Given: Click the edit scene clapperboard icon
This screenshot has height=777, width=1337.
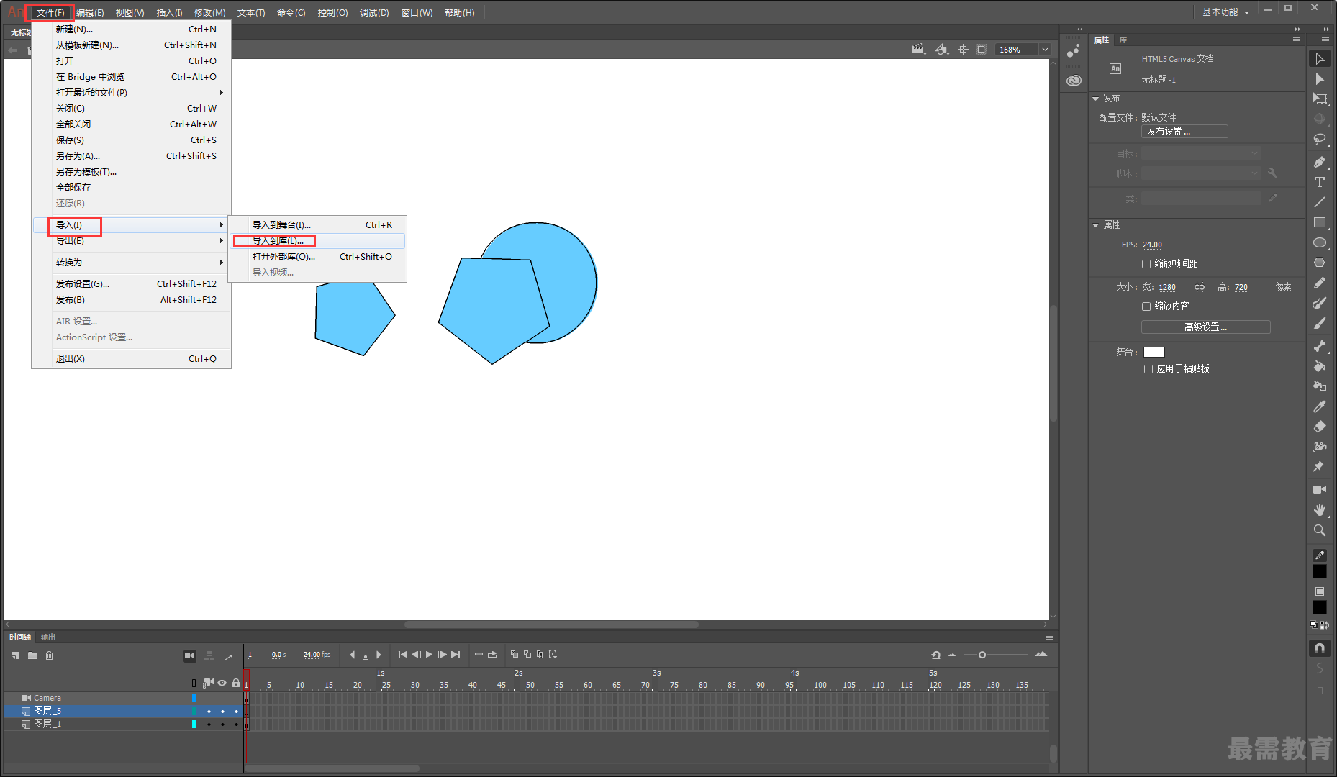Looking at the screenshot, I should coord(918,50).
